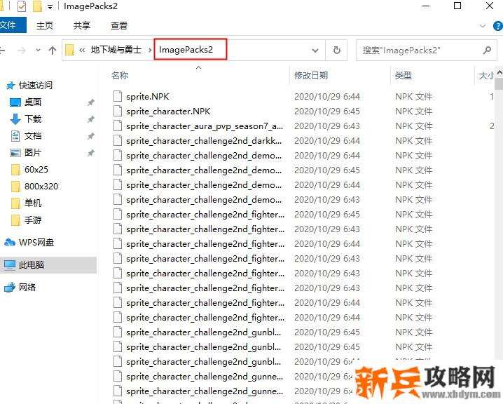Screen dimensions: 503x404
Task: Expand the ribbon with the chevron
Action: [x=483, y=26]
